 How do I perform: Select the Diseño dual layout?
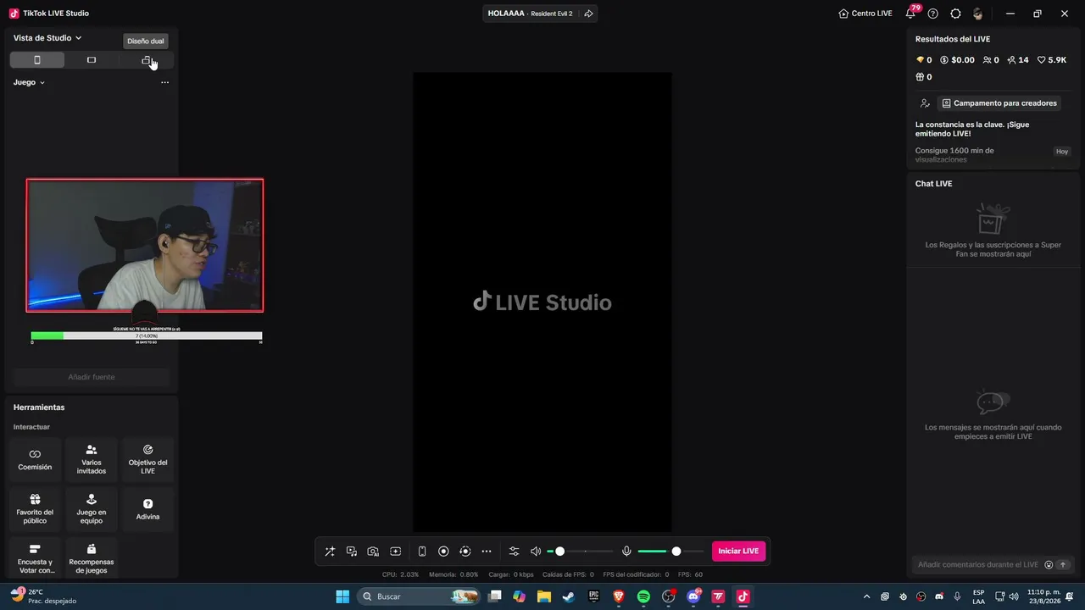146,60
